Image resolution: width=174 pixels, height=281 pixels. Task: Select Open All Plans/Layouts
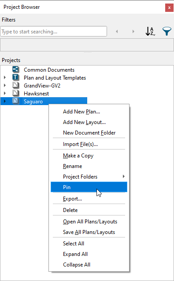click(89, 222)
